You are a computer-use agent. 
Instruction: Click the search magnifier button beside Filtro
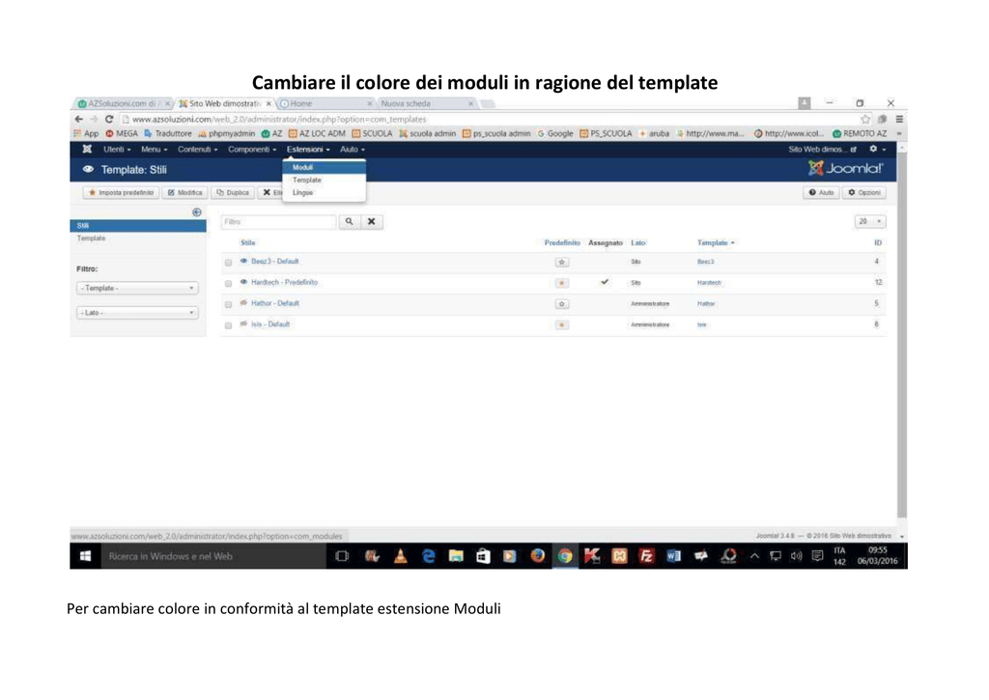349,222
